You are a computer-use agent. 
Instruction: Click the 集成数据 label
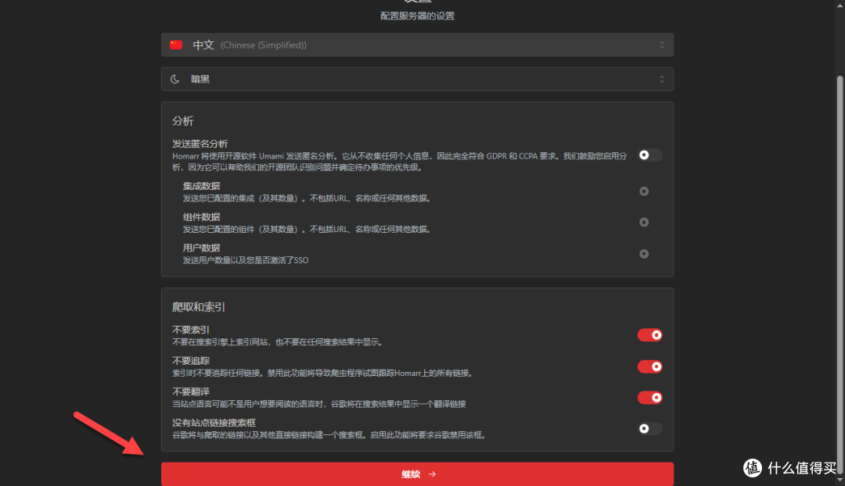tap(201, 186)
